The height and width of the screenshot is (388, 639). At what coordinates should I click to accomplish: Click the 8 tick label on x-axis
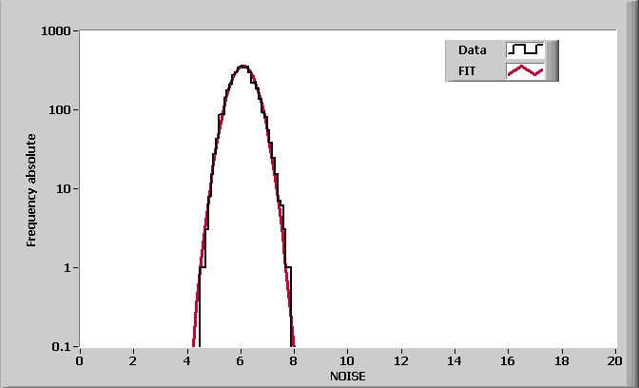coord(294,361)
